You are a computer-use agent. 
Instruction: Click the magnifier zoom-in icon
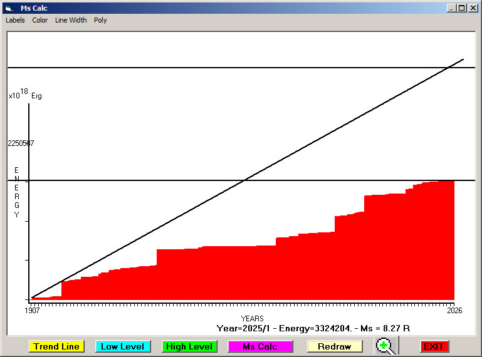(385, 346)
